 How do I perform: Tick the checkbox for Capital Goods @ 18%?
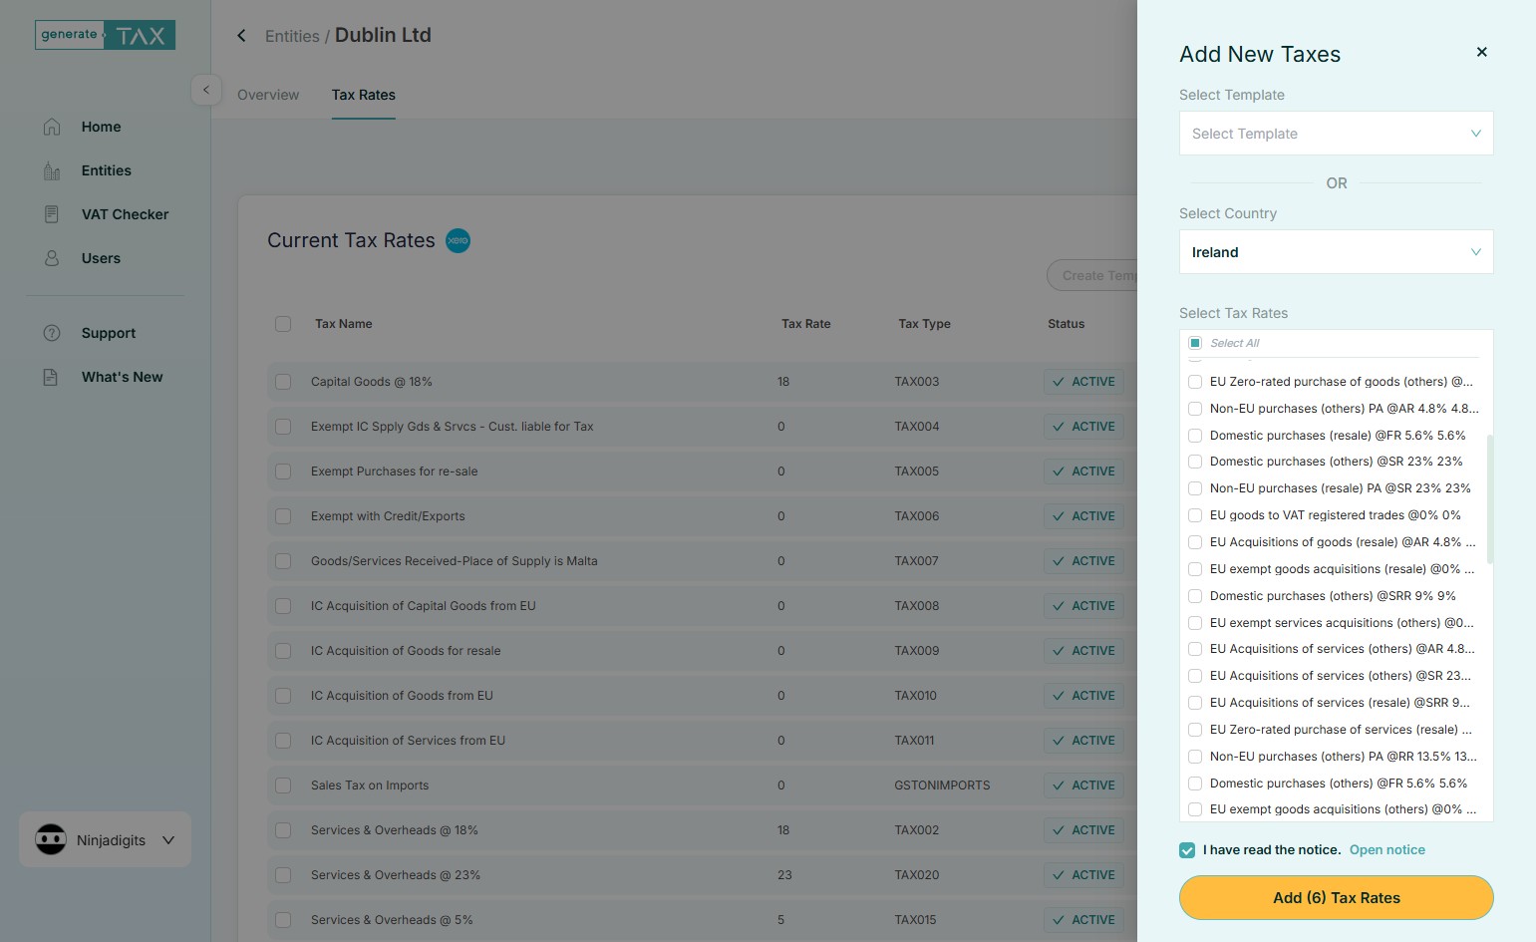tap(283, 382)
